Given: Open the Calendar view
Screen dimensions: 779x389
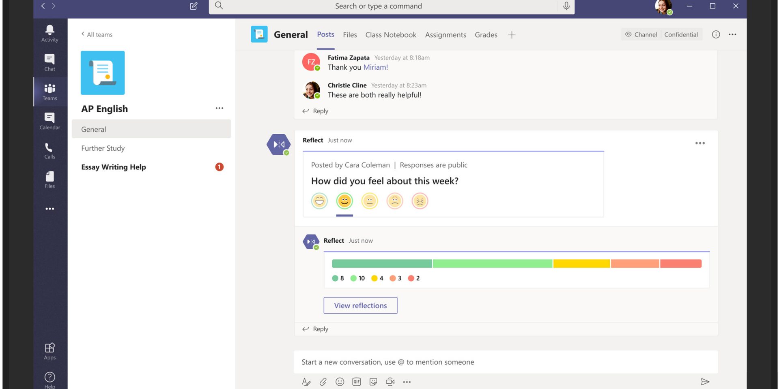Looking at the screenshot, I should (50, 121).
